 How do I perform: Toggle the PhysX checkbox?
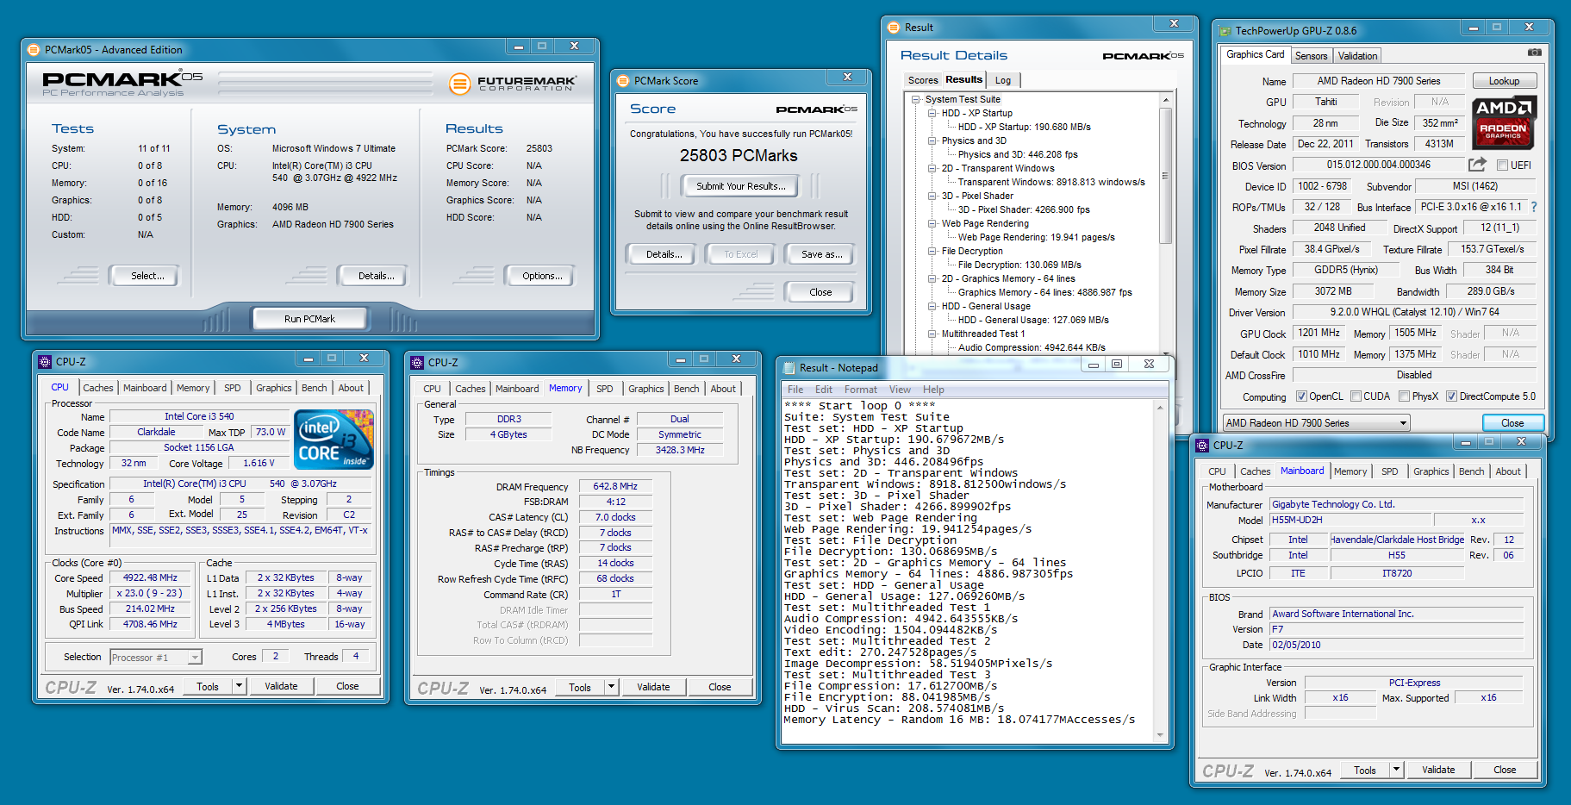[1404, 396]
